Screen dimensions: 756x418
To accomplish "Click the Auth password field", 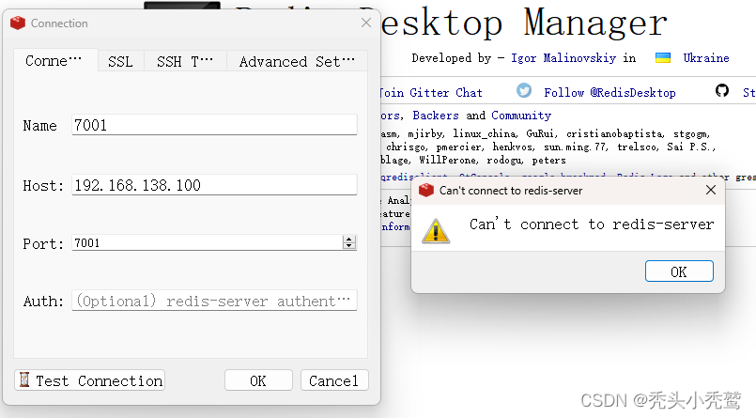I will click(x=214, y=301).
